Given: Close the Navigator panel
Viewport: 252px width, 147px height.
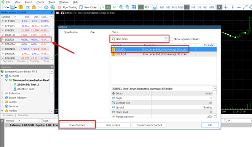Looking at the screenshot, I should (52, 67).
